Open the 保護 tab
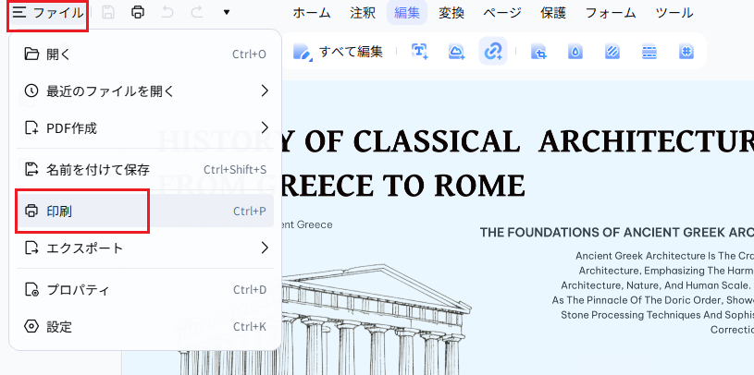The width and height of the screenshot is (754, 375). 553,13
